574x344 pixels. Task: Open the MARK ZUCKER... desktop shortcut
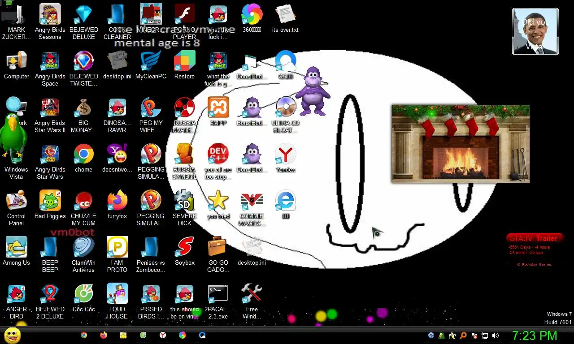click(x=17, y=21)
